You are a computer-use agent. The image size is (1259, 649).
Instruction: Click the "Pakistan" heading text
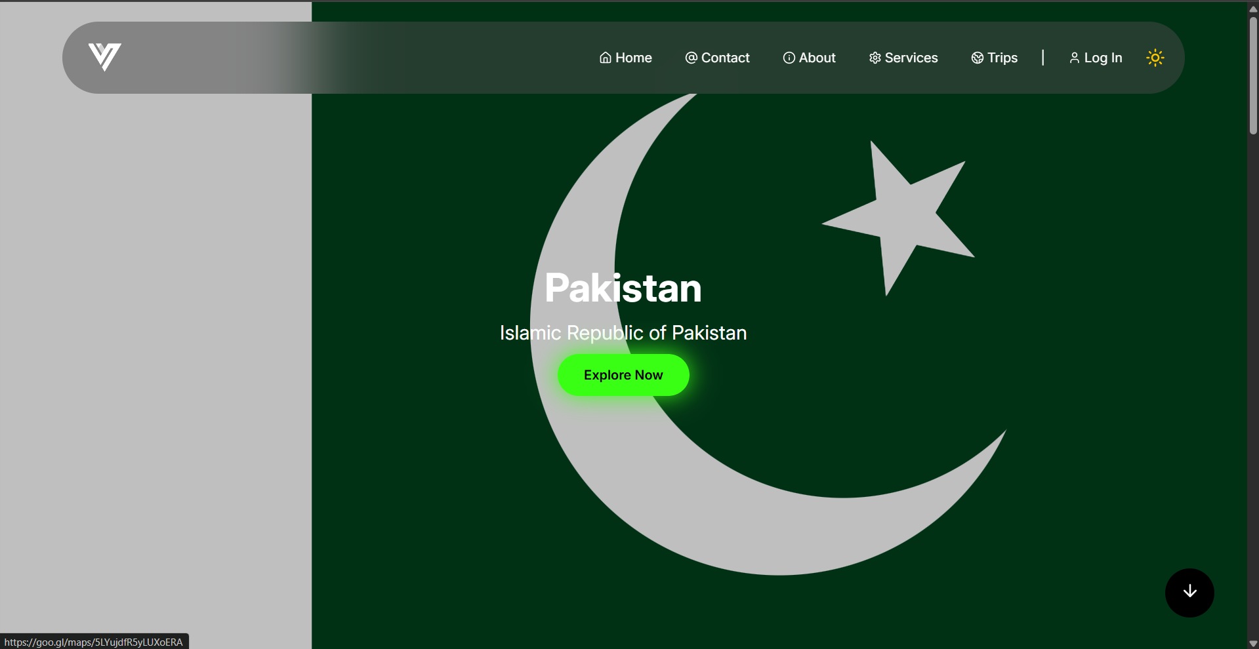point(623,288)
